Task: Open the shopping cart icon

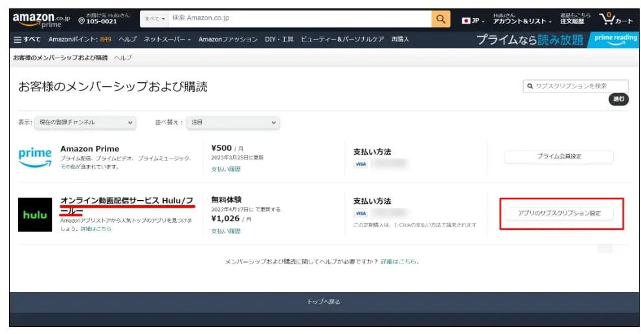Action: tap(615, 19)
